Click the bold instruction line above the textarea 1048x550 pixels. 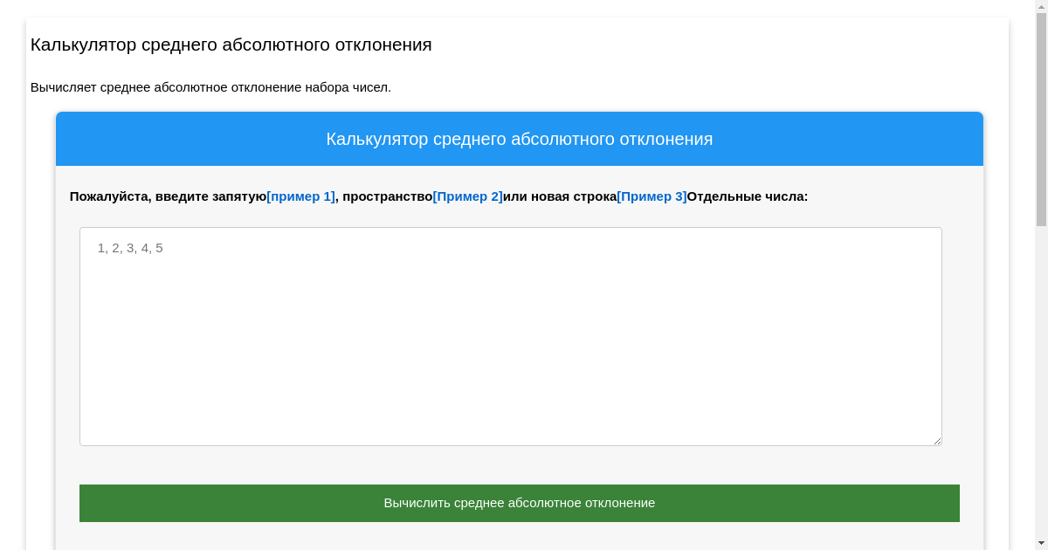pos(437,196)
